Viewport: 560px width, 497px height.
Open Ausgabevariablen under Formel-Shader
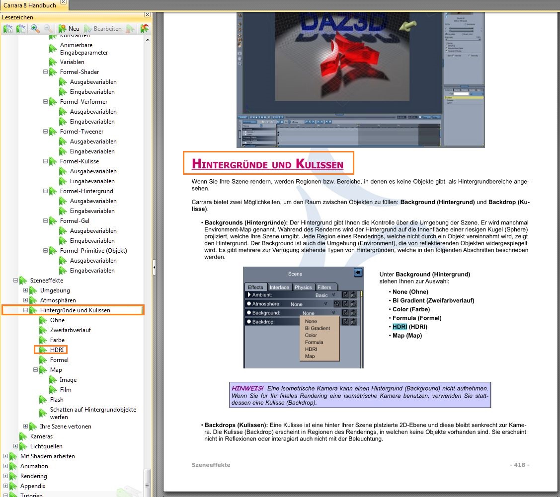pyautogui.click(x=93, y=82)
